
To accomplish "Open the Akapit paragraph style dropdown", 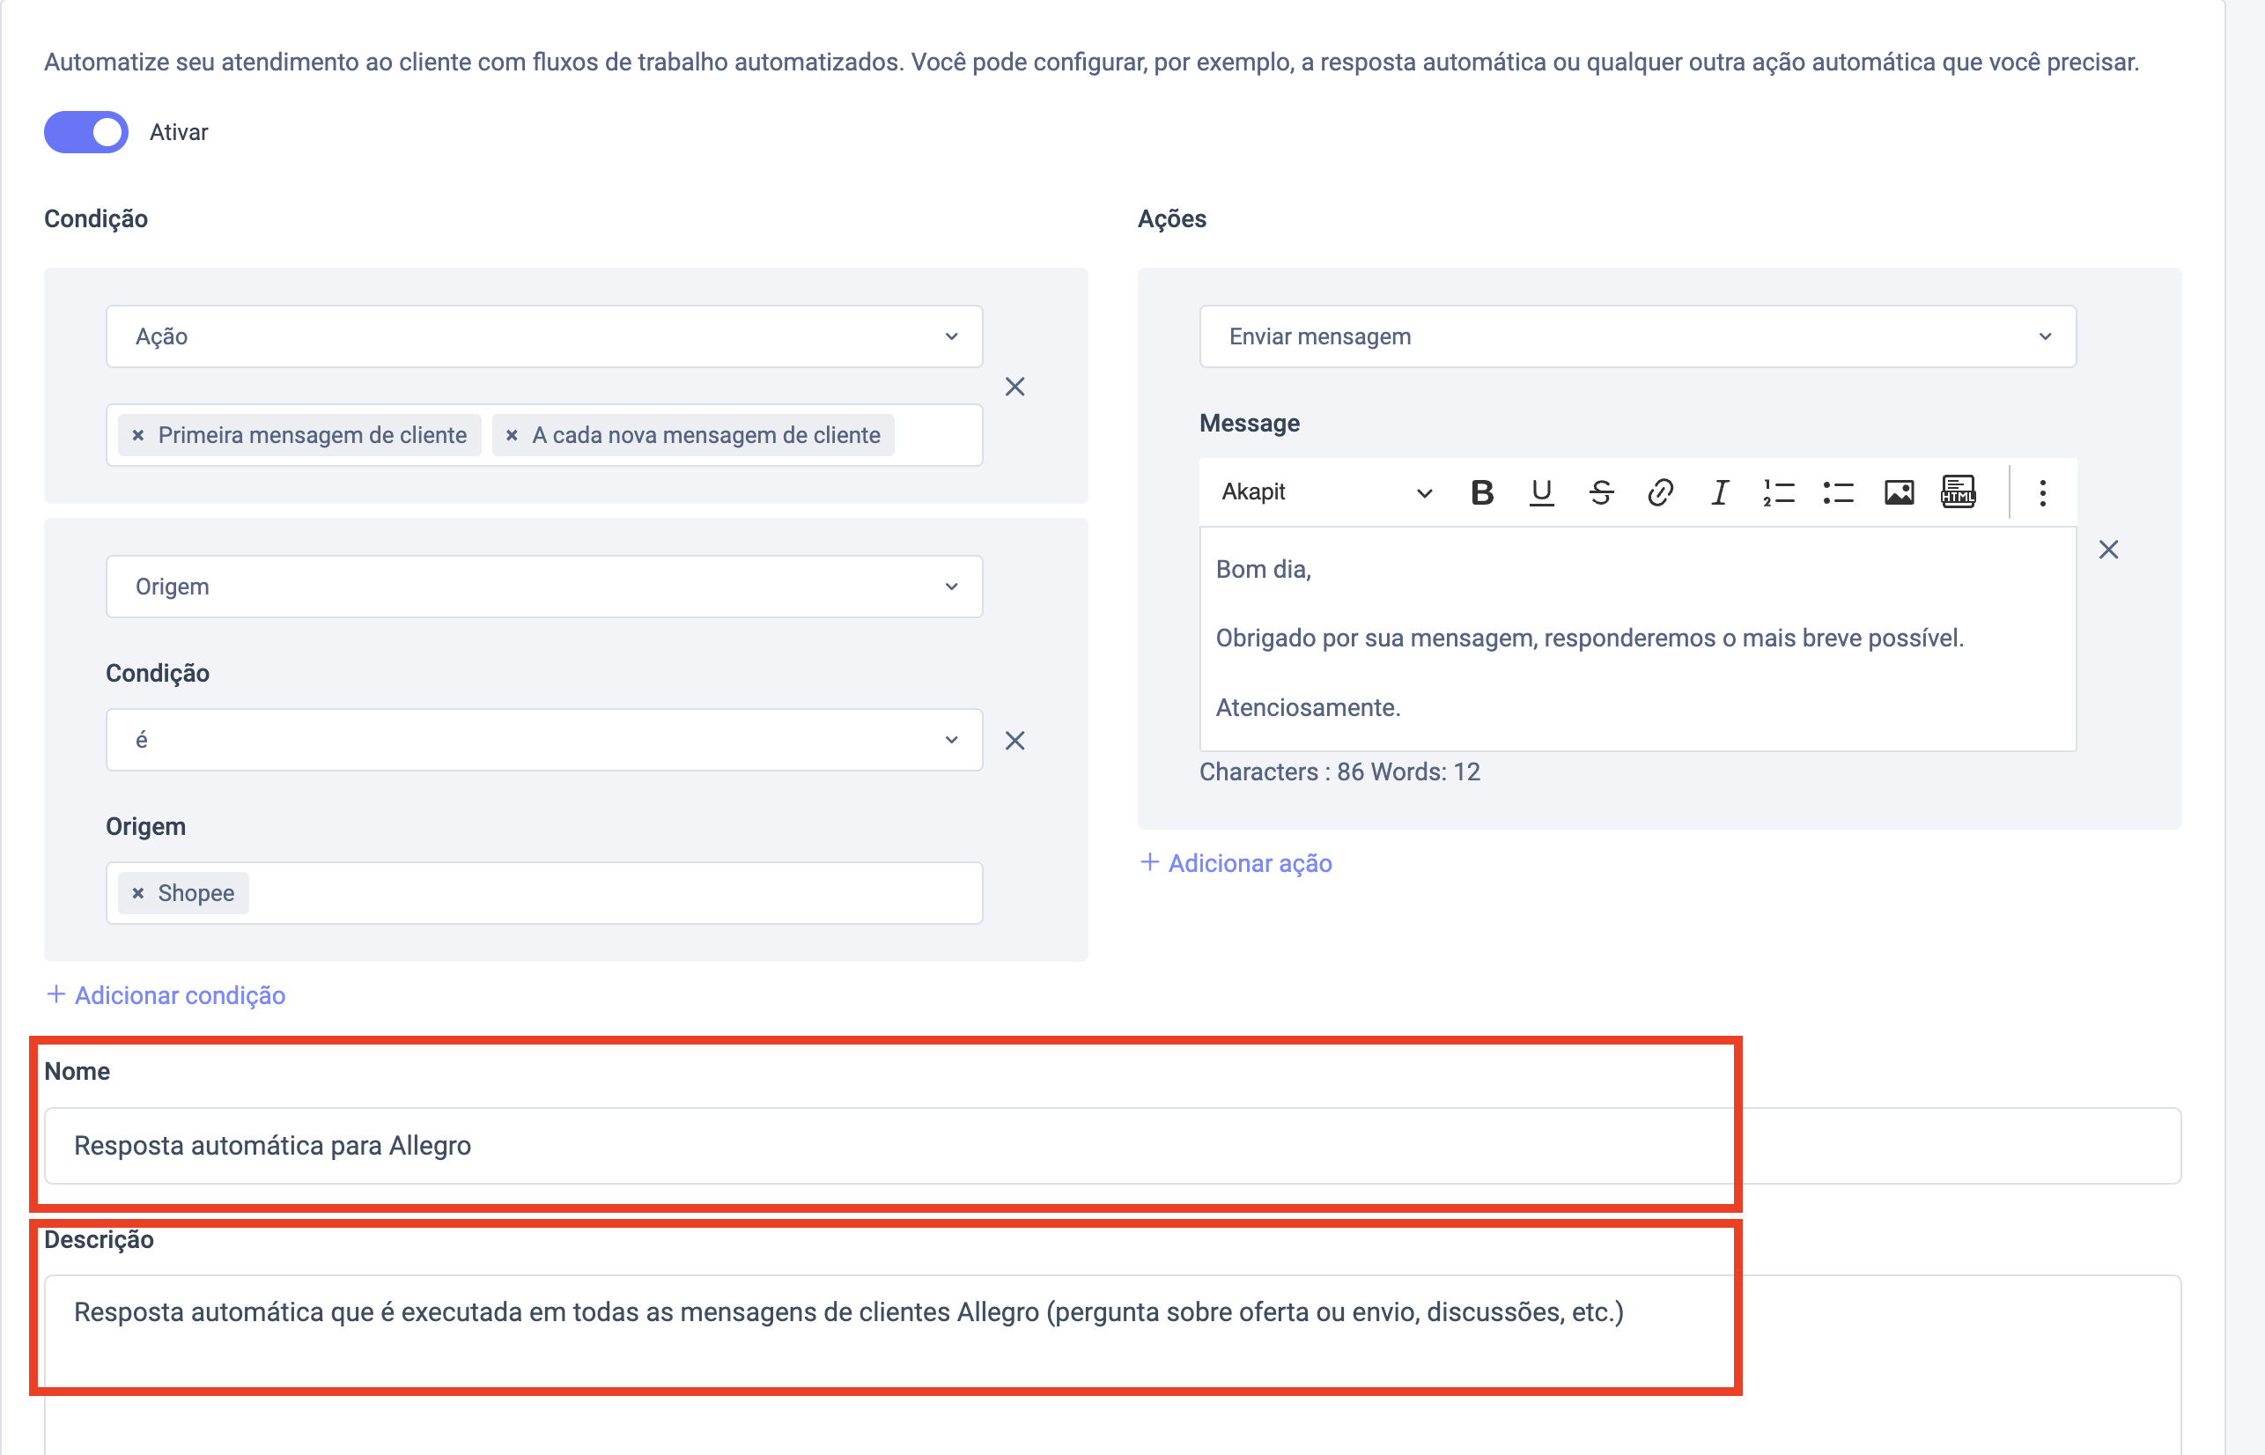I will (1325, 492).
